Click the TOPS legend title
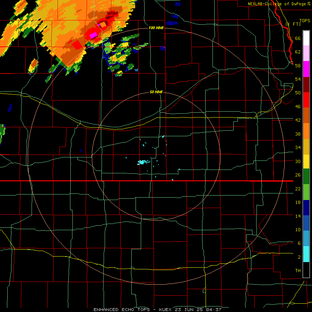Viewport: 312px width, 312px height. point(305,20)
